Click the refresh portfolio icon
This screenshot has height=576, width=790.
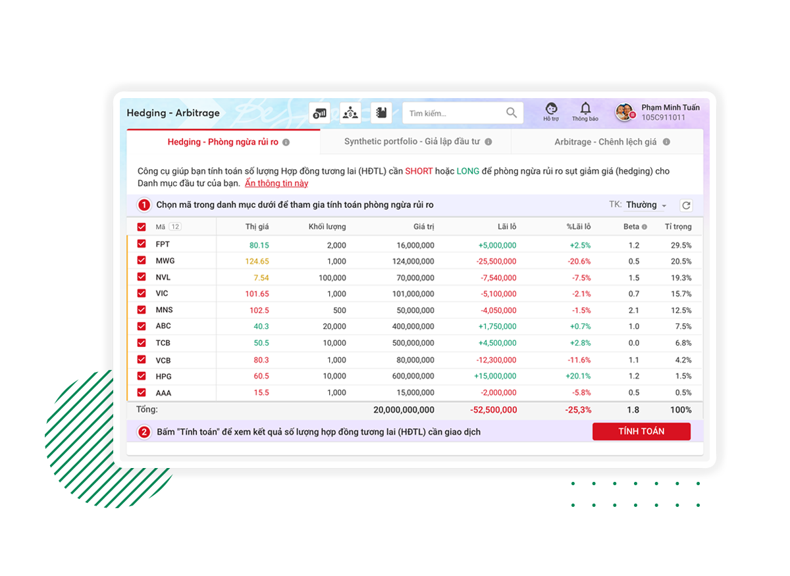coord(686,205)
